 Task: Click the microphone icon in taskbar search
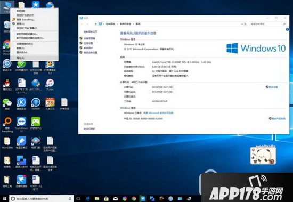(x=70, y=198)
